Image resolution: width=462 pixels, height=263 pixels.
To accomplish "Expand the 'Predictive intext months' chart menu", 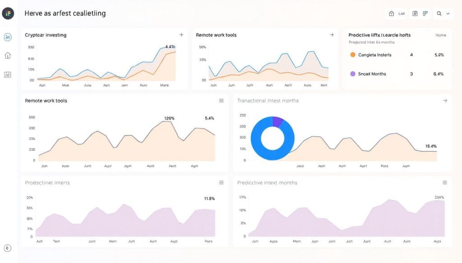I will pos(446,183).
